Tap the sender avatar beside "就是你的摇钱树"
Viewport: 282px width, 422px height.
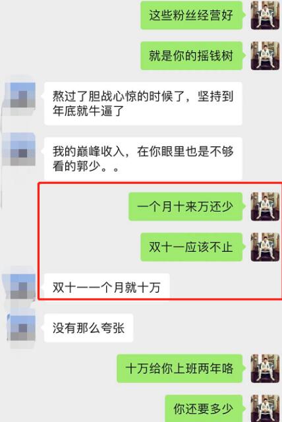(265, 55)
